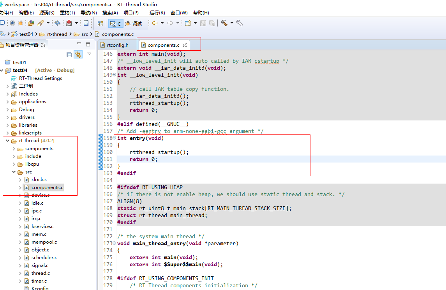Open the 导航(N) menu
Viewport: 446px width, 290px height.
[89, 13]
